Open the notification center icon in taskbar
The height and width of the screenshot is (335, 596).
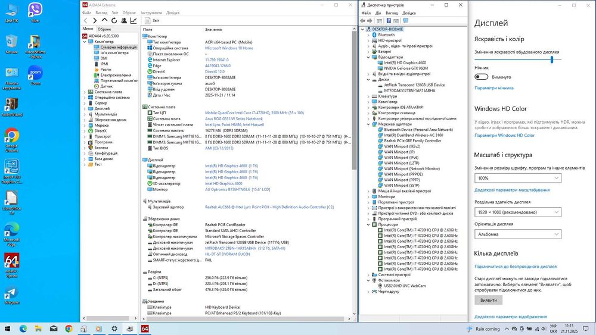[586, 328]
